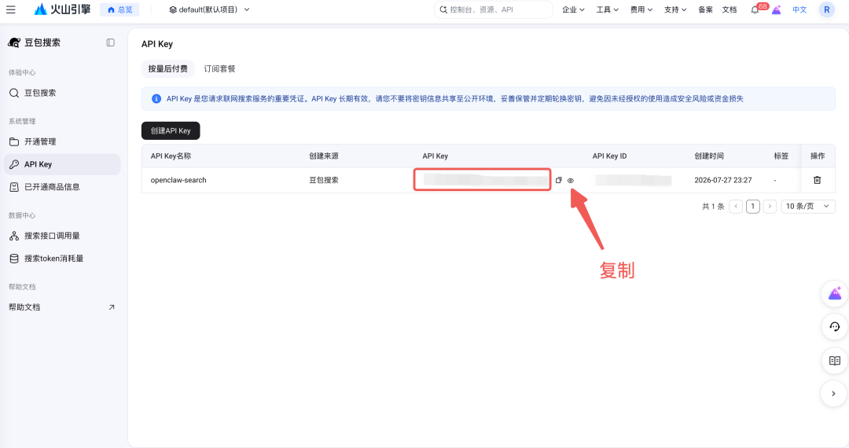The image size is (849, 448).
Task: Open the notifications bell icon
Action: click(755, 9)
